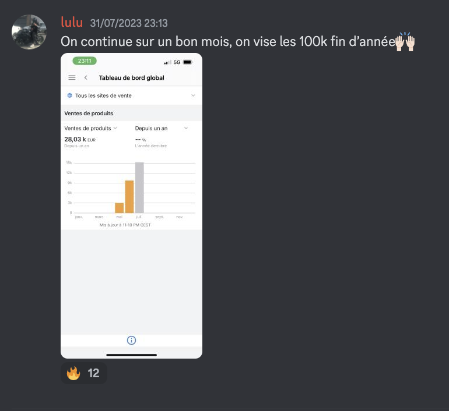Expand the Tous les sites de vente dropdown
Image resolution: width=449 pixels, height=411 pixels.
click(x=131, y=95)
